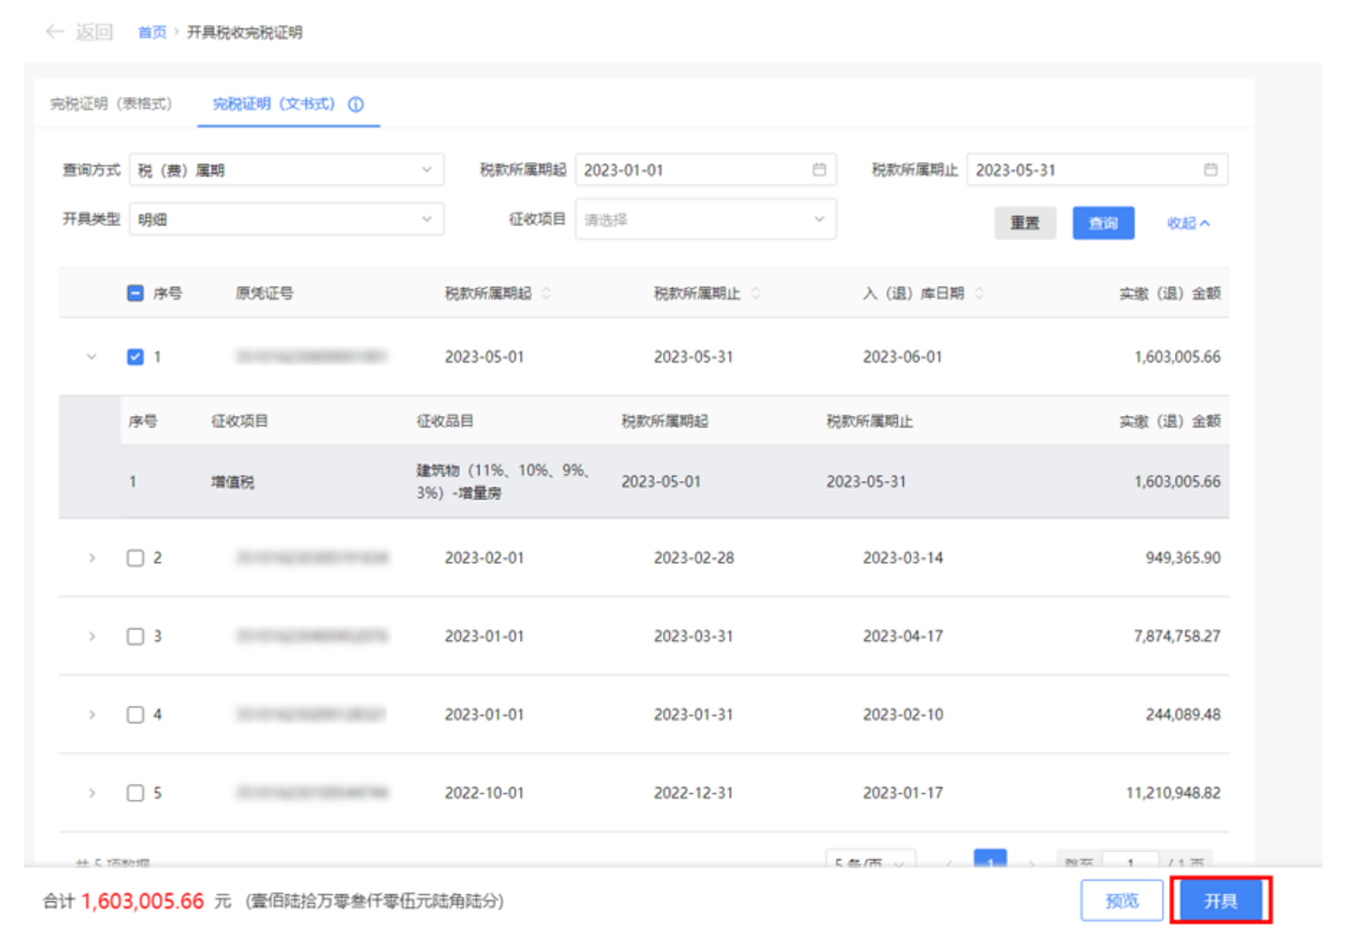Switch to the 完税证明（表格式） tab
Image resolution: width=1356 pixels, height=945 pixels.
tap(112, 104)
